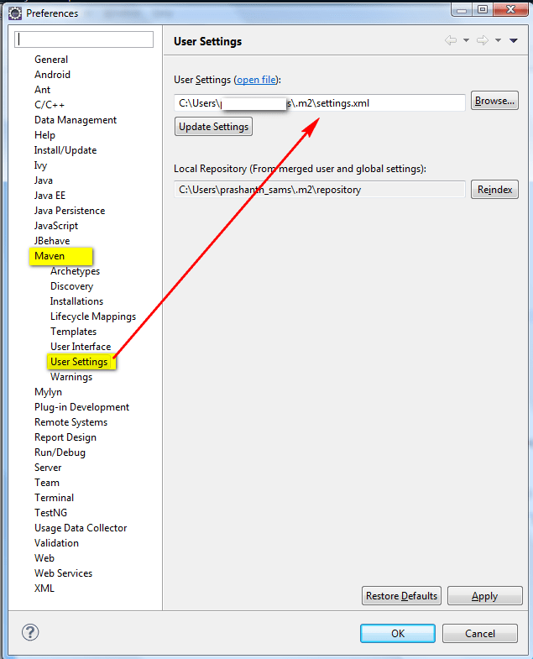The height and width of the screenshot is (659, 533).
Task: Select TestNG preferences
Action: pos(51,514)
